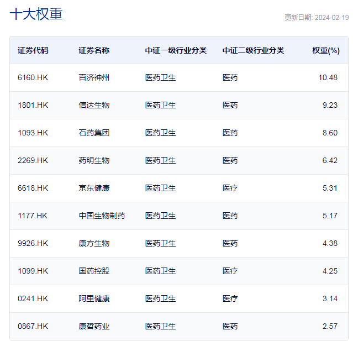The height and width of the screenshot is (346, 353).
Task: Click weight value 4.38
Action: (x=330, y=244)
